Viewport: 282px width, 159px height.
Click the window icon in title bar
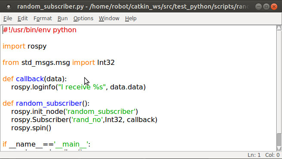[x=9, y=6]
